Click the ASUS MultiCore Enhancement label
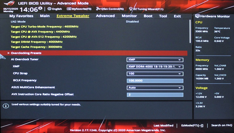234x133 pixels. pos(33,87)
